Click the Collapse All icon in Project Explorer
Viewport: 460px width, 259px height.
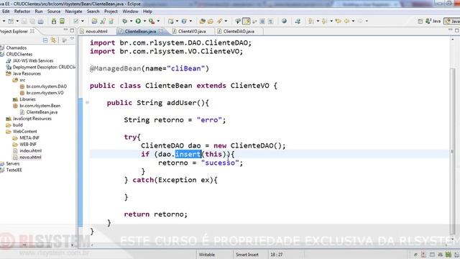point(45,40)
